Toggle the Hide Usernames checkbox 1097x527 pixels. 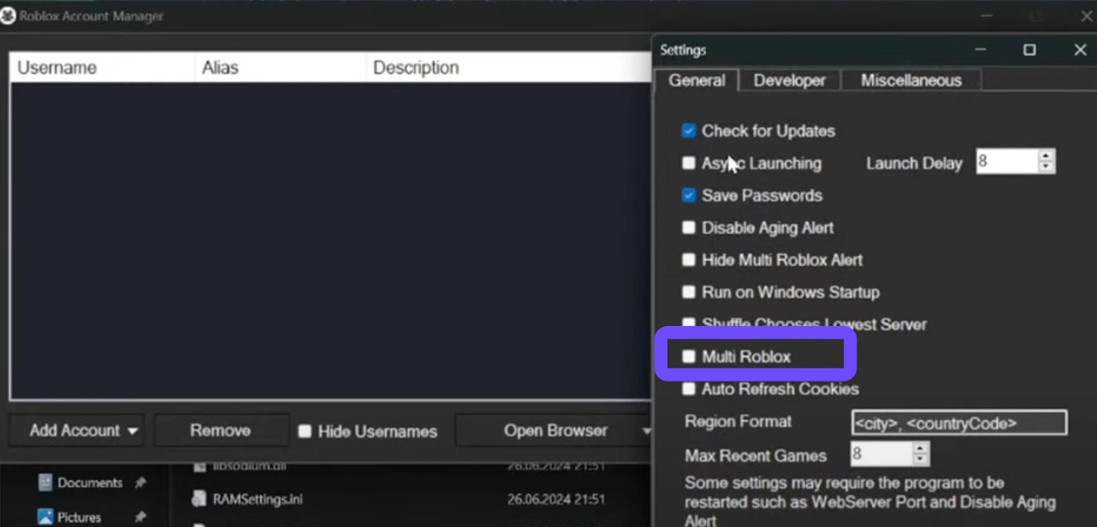click(x=305, y=432)
